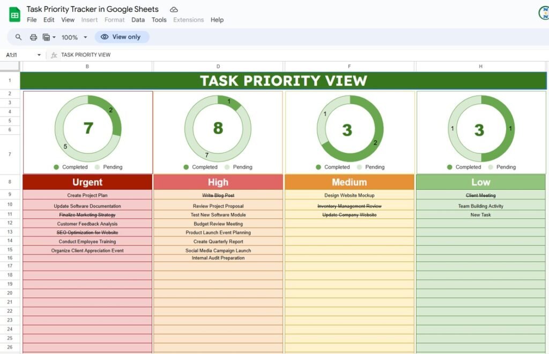This screenshot has height=354, width=549.
Task: Click the eye icon on View only badge
Action: point(104,36)
